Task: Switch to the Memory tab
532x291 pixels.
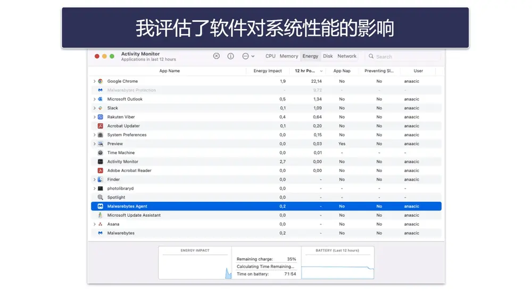Action: [289, 56]
